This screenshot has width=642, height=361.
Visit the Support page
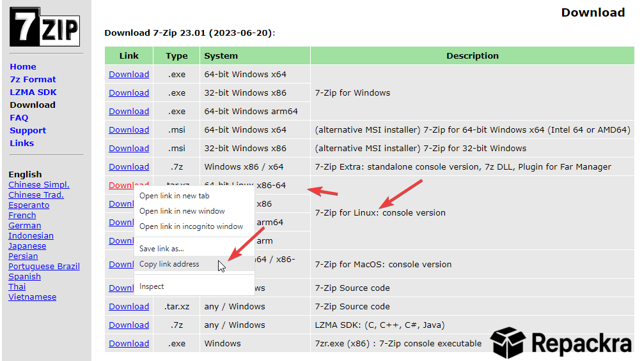28,130
